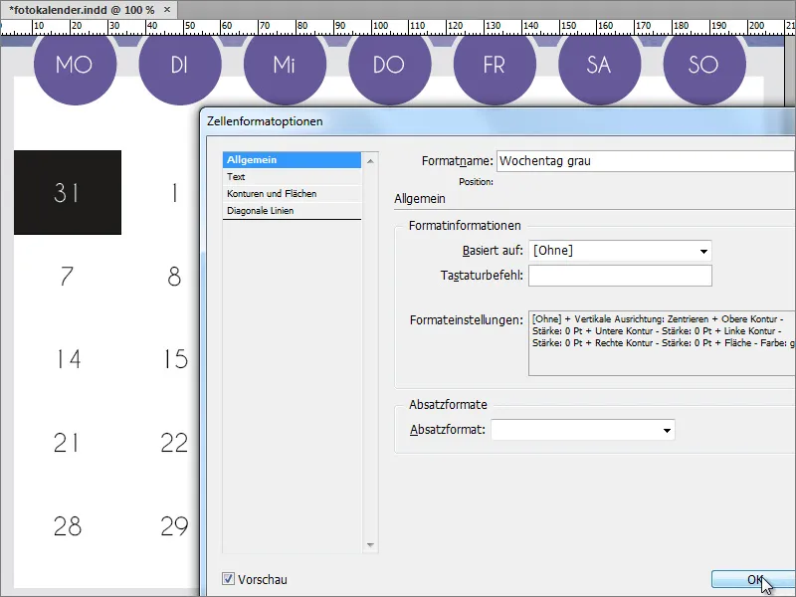The image size is (796, 597).
Task: Close the fotokalender.indd document tab
Action: [x=167, y=10]
